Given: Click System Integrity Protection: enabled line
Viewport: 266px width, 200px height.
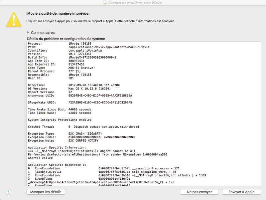Looking at the screenshot, I should [60, 120].
